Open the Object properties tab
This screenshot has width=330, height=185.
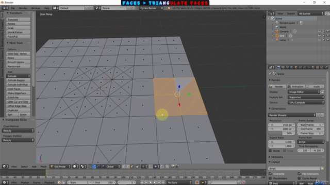point(296,67)
